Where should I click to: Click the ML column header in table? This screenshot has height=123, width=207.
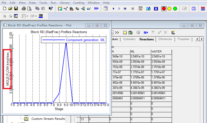click(x=140, y=52)
